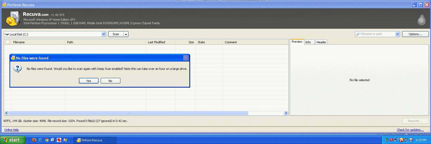
Task: Click the horizontal scrollbar thumb
Action: click(x=128, y=113)
